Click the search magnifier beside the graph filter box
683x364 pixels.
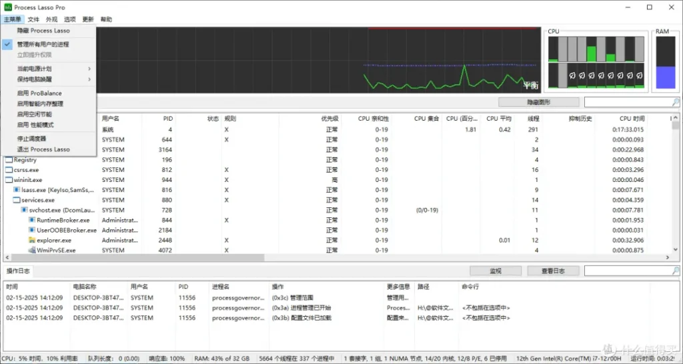[676, 102]
